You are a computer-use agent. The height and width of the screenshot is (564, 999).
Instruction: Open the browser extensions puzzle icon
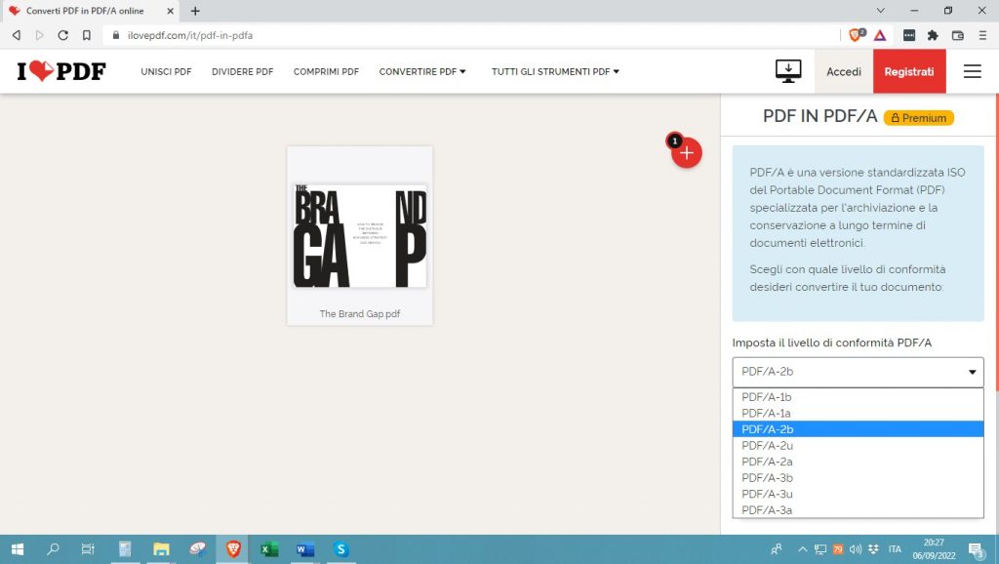(x=933, y=35)
